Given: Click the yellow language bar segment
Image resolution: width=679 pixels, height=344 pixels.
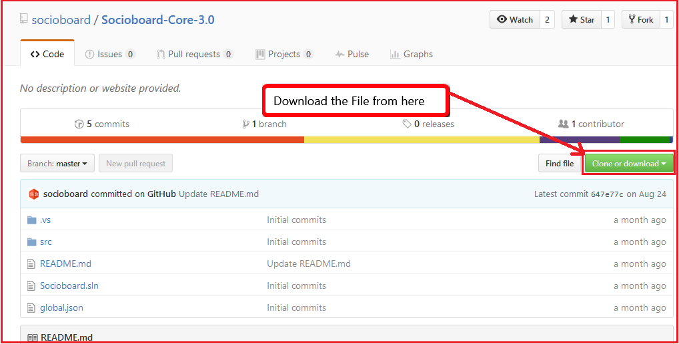Looking at the screenshot, I should click(422, 140).
